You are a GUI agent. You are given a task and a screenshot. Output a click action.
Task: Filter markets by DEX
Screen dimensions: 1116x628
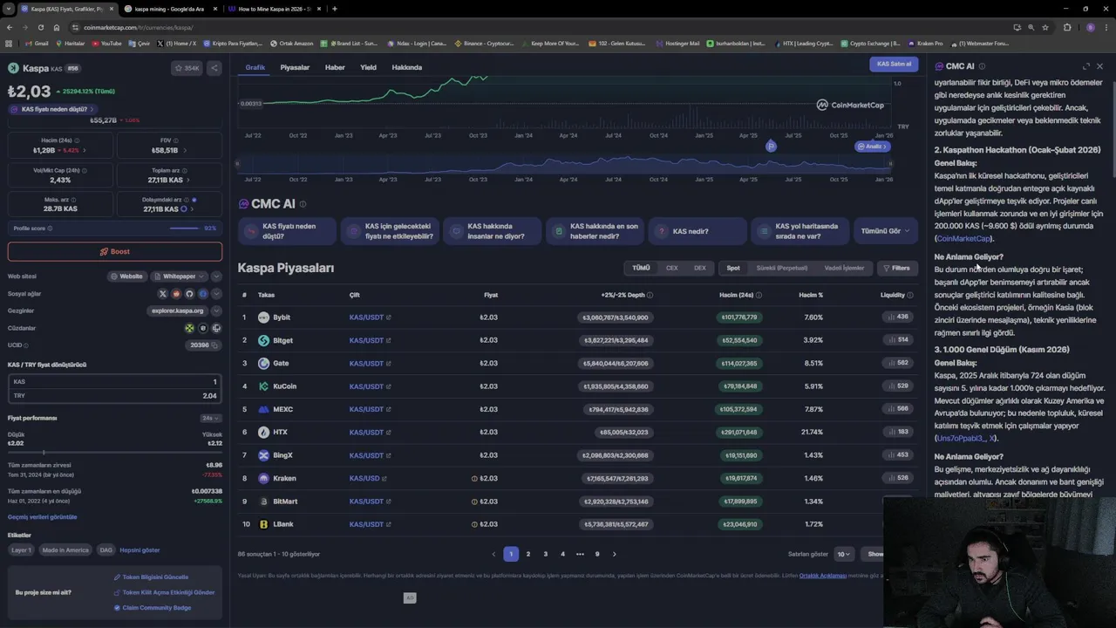pyautogui.click(x=699, y=268)
